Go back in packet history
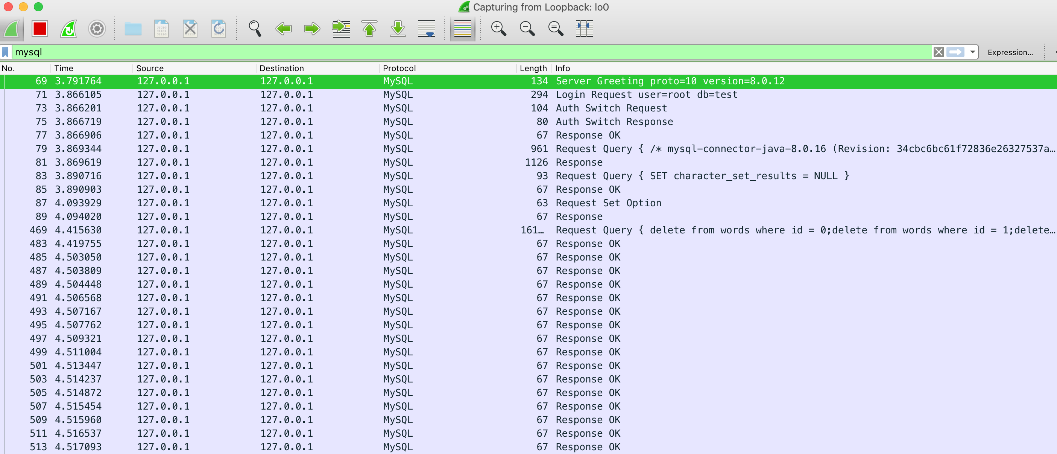This screenshot has height=454, width=1057. click(283, 29)
